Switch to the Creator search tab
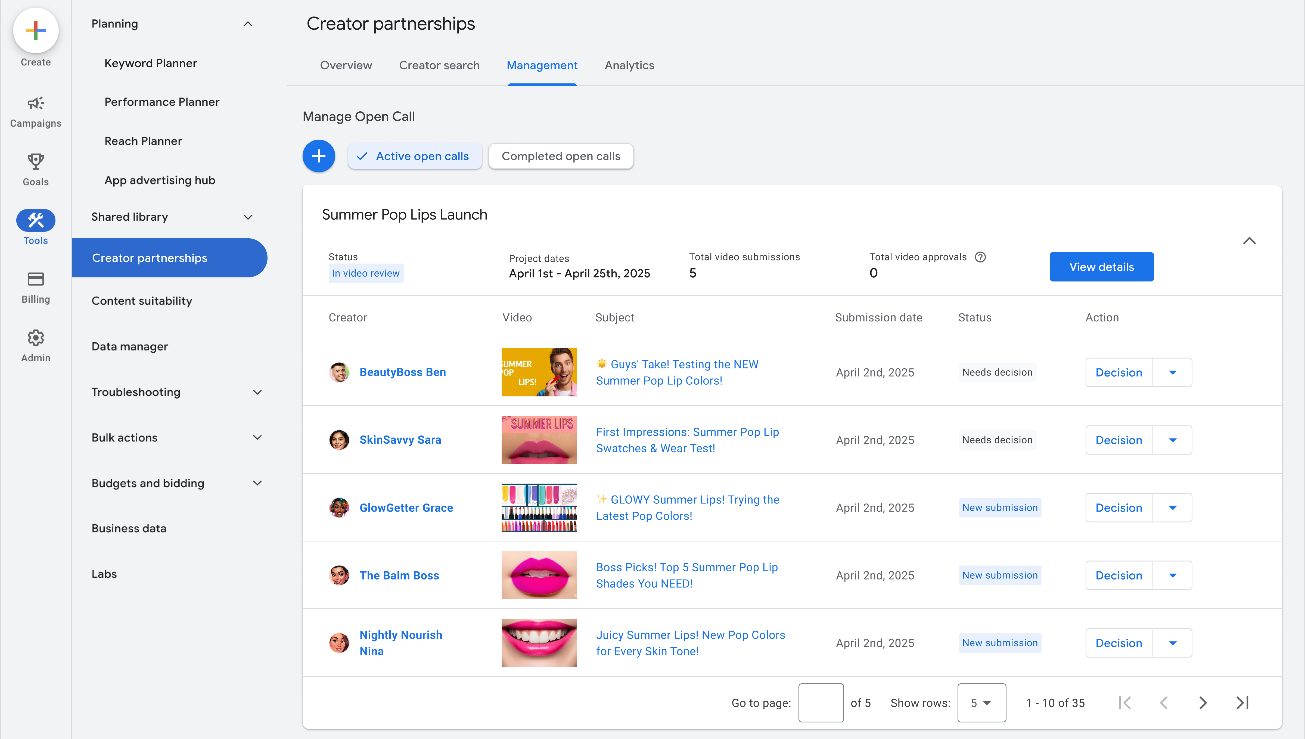 pyautogui.click(x=439, y=65)
